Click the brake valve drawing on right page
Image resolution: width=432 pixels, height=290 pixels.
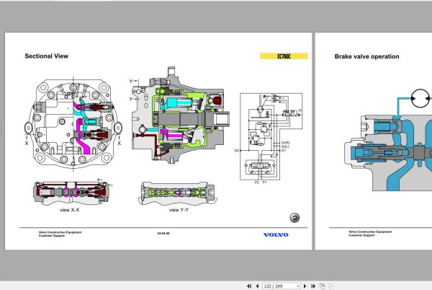[x=388, y=153]
